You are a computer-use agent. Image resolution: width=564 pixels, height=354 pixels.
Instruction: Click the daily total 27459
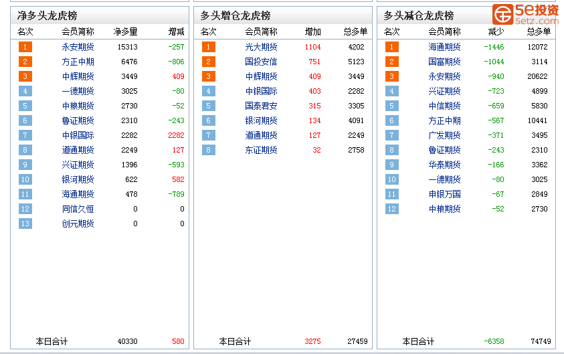[x=357, y=341]
